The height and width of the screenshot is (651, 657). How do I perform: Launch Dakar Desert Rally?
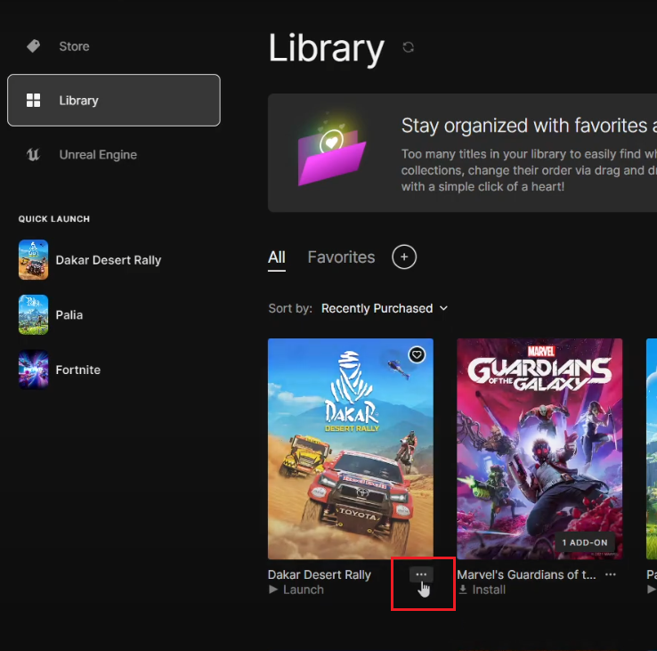click(296, 590)
